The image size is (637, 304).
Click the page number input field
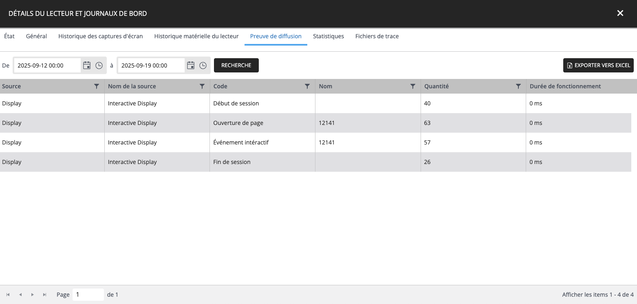tap(88, 295)
